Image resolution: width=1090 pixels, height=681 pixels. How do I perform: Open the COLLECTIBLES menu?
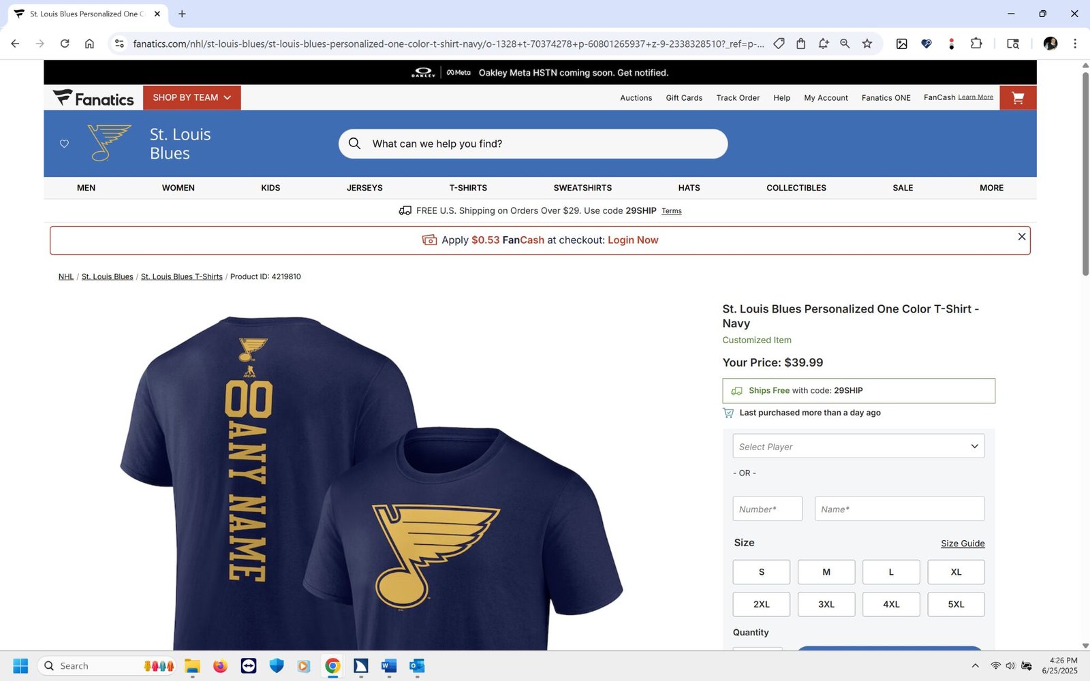(x=796, y=188)
